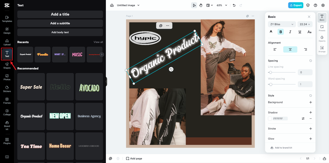Select the Tea Time text preset
This screenshot has width=329, height=163.
31,146
